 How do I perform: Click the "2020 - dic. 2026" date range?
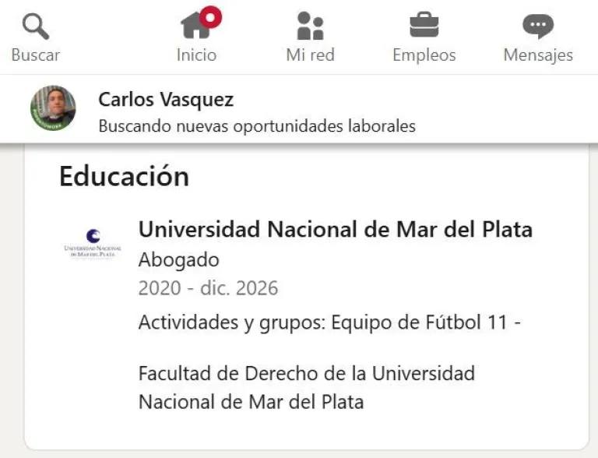tap(208, 288)
